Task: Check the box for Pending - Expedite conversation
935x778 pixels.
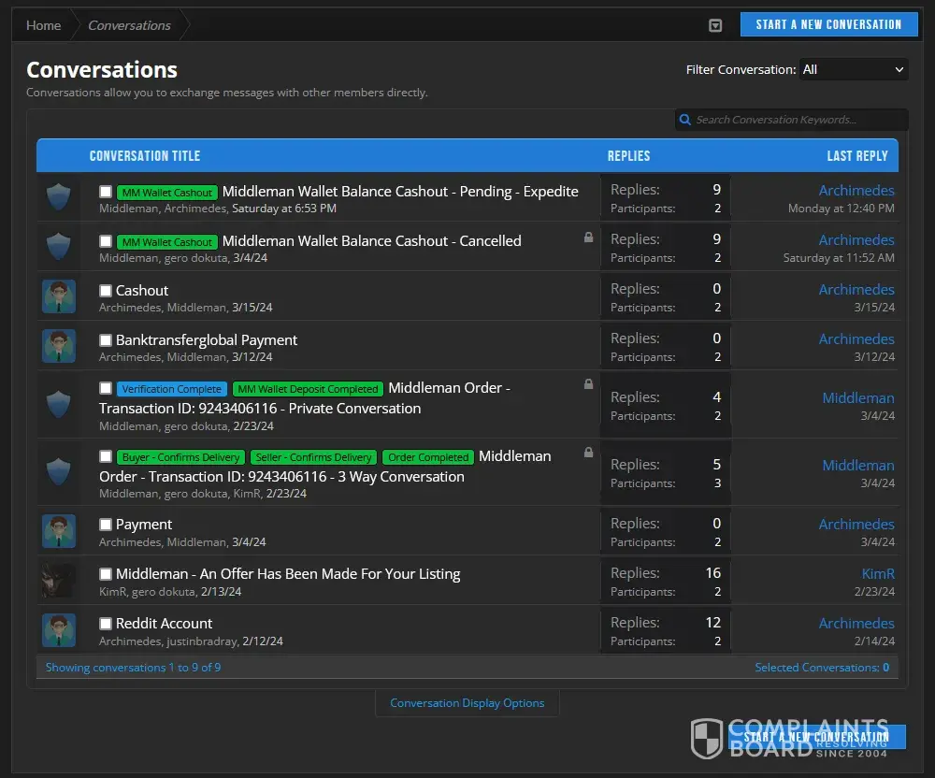Action: coord(106,192)
